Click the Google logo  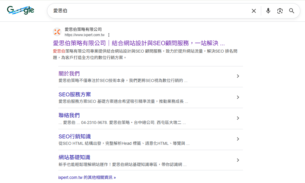point(21,11)
